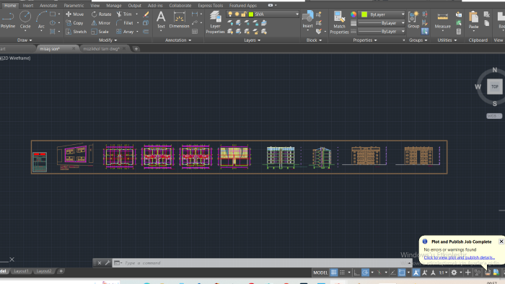Toggle 2D object snap in status bar
This screenshot has height=284, width=505.
point(402,272)
